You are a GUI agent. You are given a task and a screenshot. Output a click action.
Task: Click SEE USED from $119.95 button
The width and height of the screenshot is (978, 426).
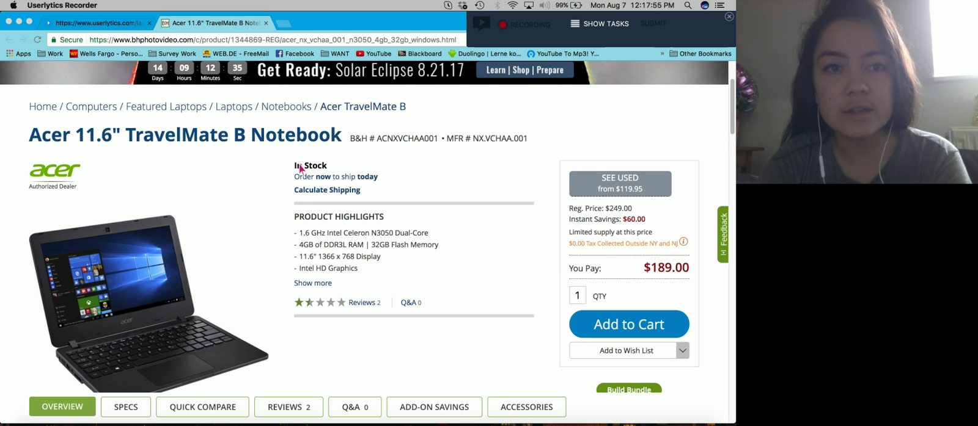[620, 183]
